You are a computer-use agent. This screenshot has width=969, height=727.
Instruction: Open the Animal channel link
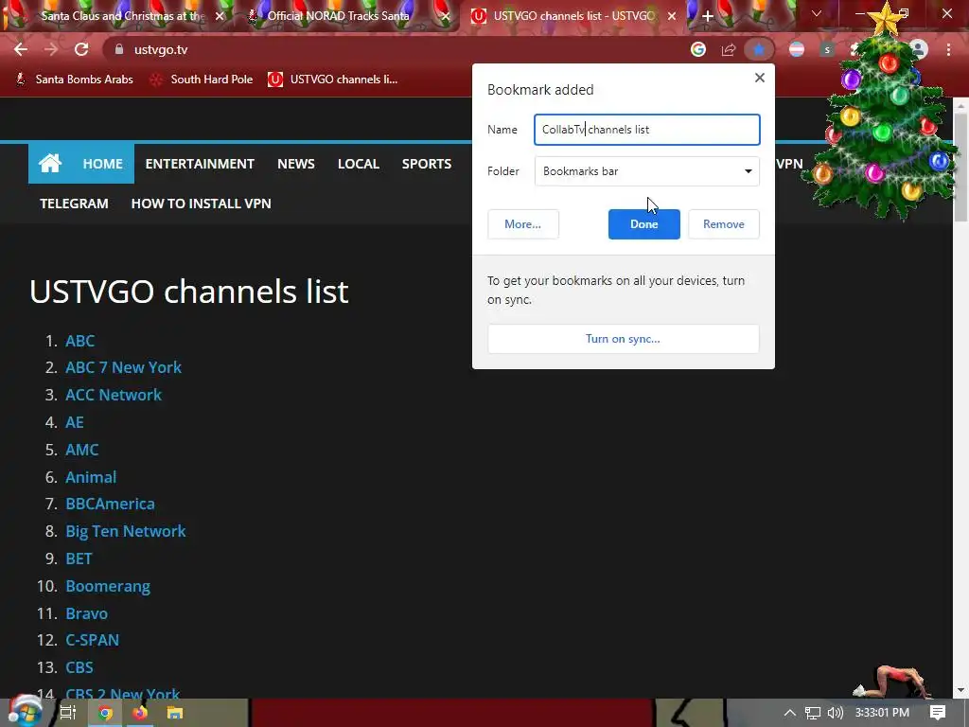[x=91, y=477]
